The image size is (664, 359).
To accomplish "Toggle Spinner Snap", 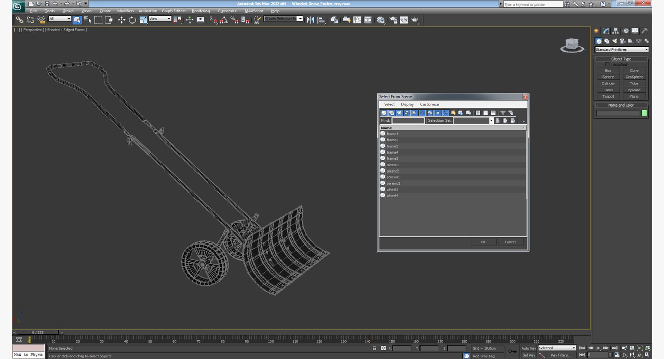I will pyautogui.click(x=245, y=20).
